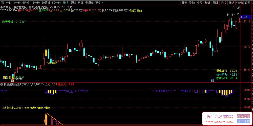Click the 由弱到强 color legend text
The width and height of the screenshot is (253, 126).
point(27,108)
